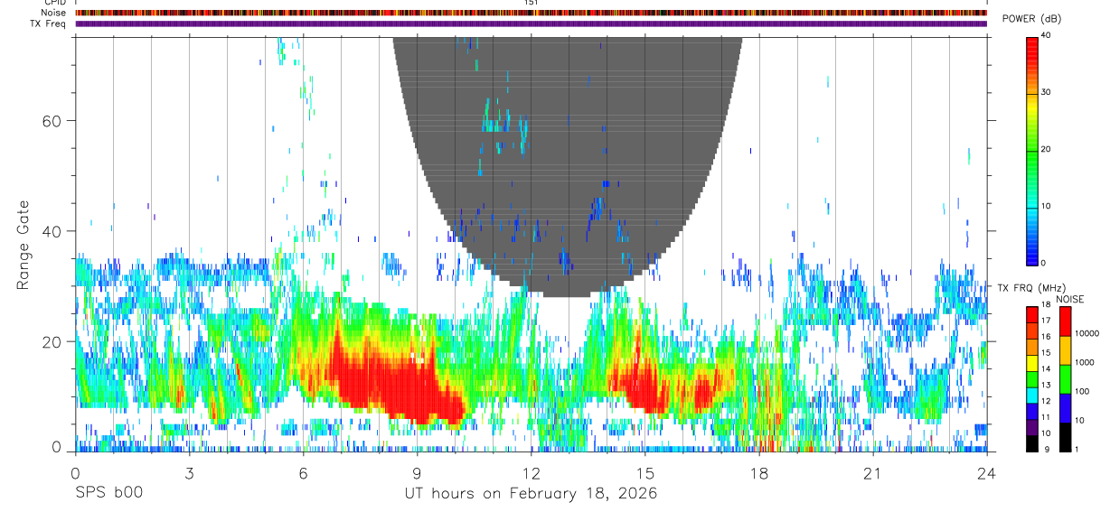Screen dimensions: 1110x512
Task: Click the x-axis tick label "18"
Action: 758,473
